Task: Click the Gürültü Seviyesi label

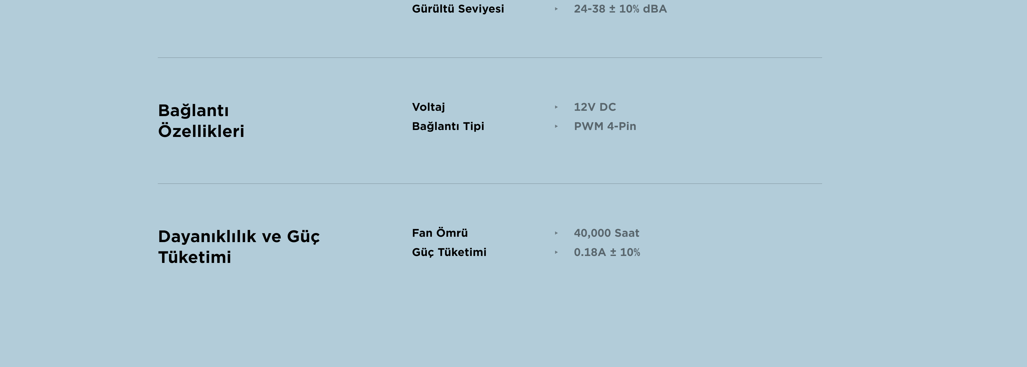Action: coord(458,9)
